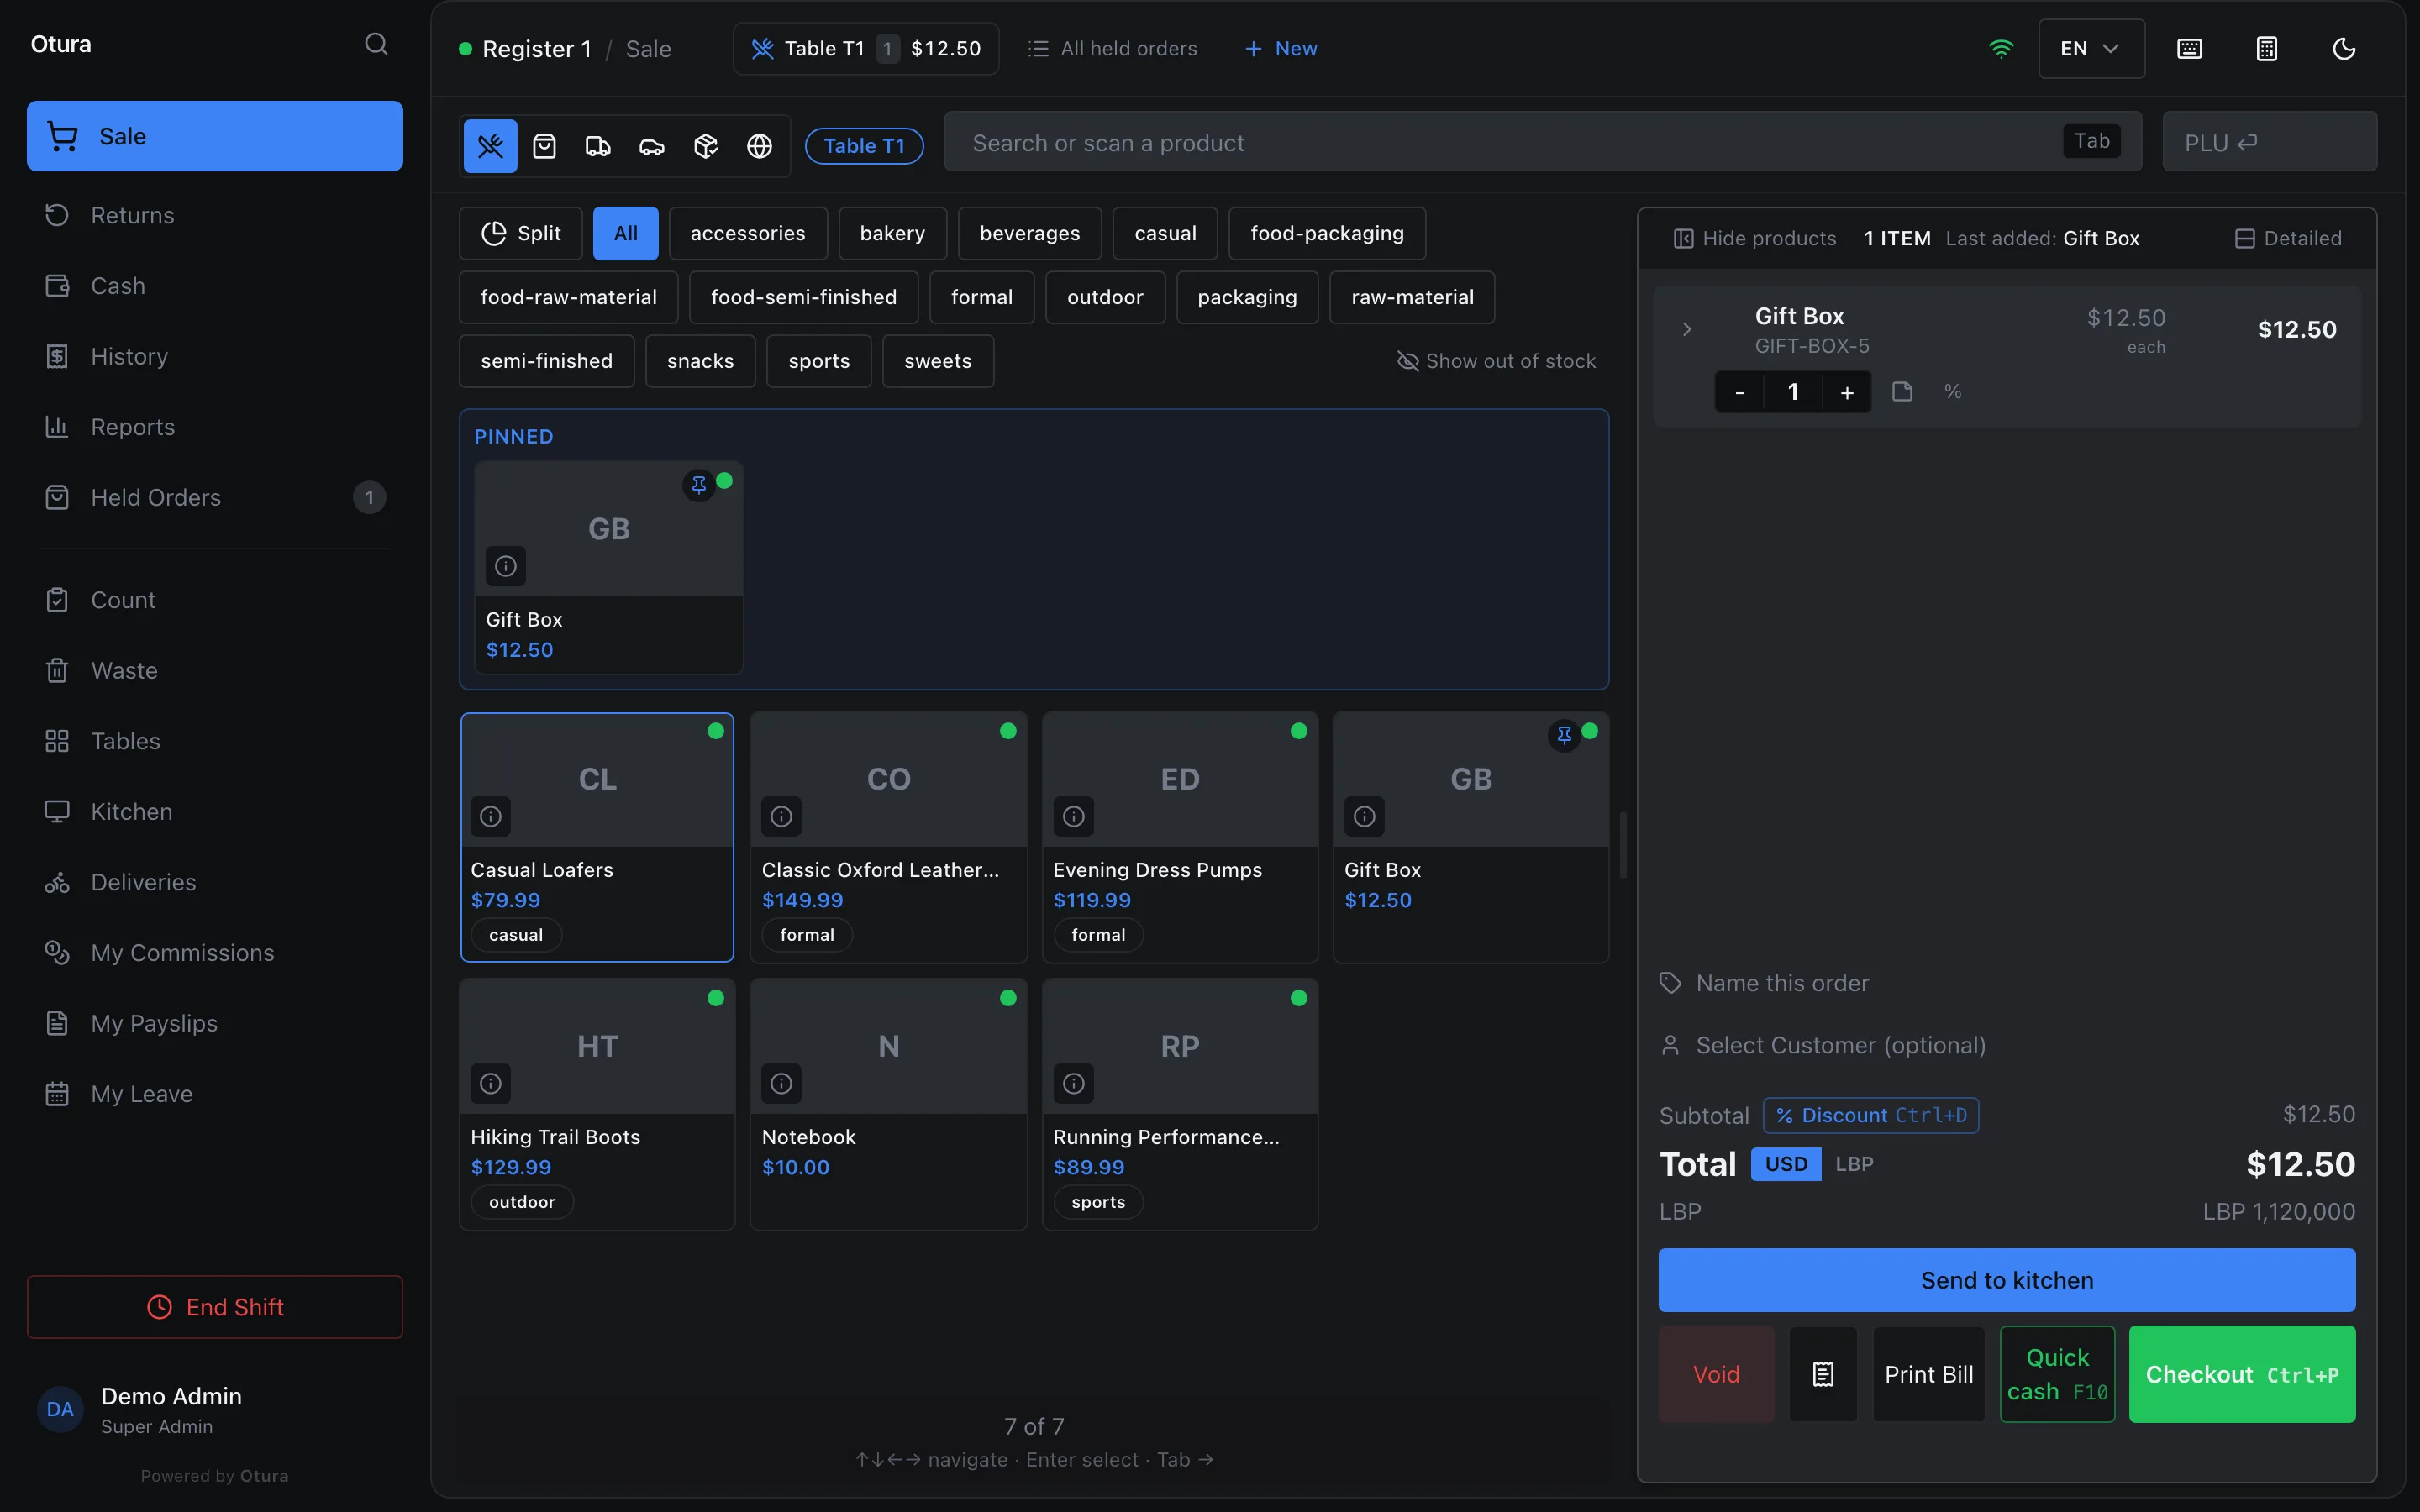This screenshot has width=2420, height=1512.
Task: Unpin Gift Box in the Pinned section
Action: coord(699,485)
